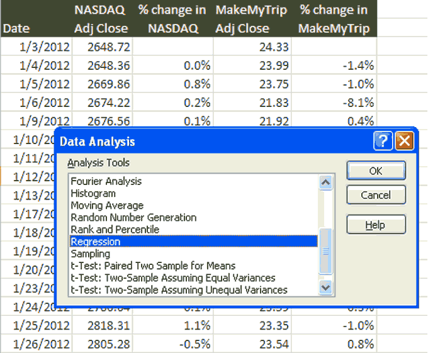Pick Sampling from the analysis tools
Image resolution: width=428 pixels, height=353 pixels.
coord(193,254)
